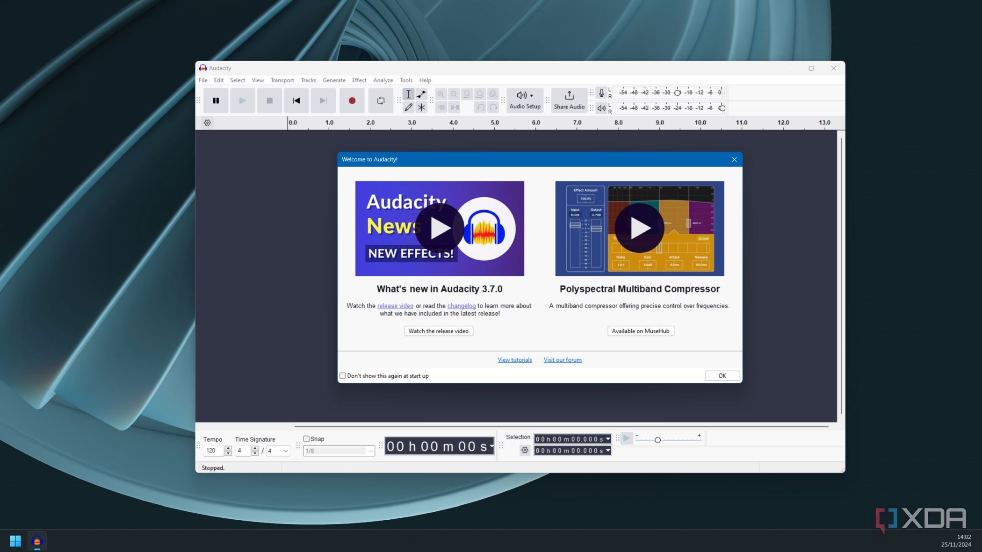Click the Zoom In magnifier icon
This screenshot has width=982, height=552.
click(441, 94)
